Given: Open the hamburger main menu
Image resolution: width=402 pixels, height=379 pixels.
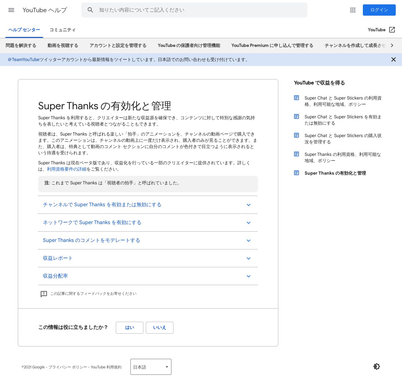Looking at the screenshot, I should 11,10.
